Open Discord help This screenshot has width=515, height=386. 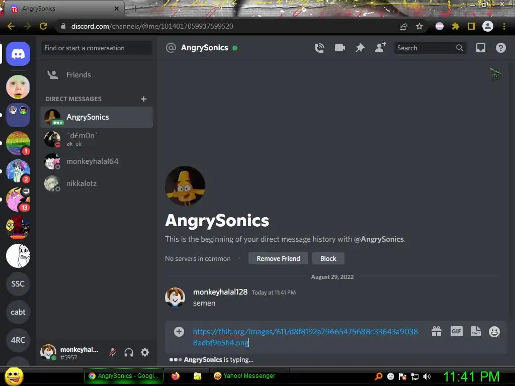tap(500, 48)
